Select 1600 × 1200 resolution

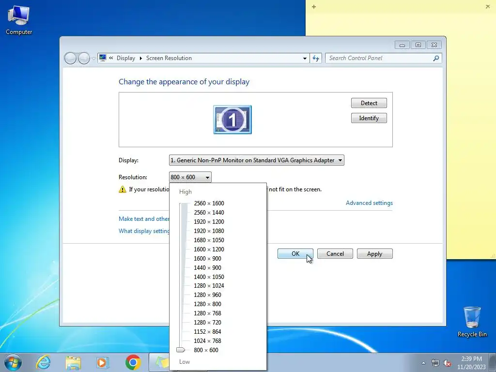point(209,249)
